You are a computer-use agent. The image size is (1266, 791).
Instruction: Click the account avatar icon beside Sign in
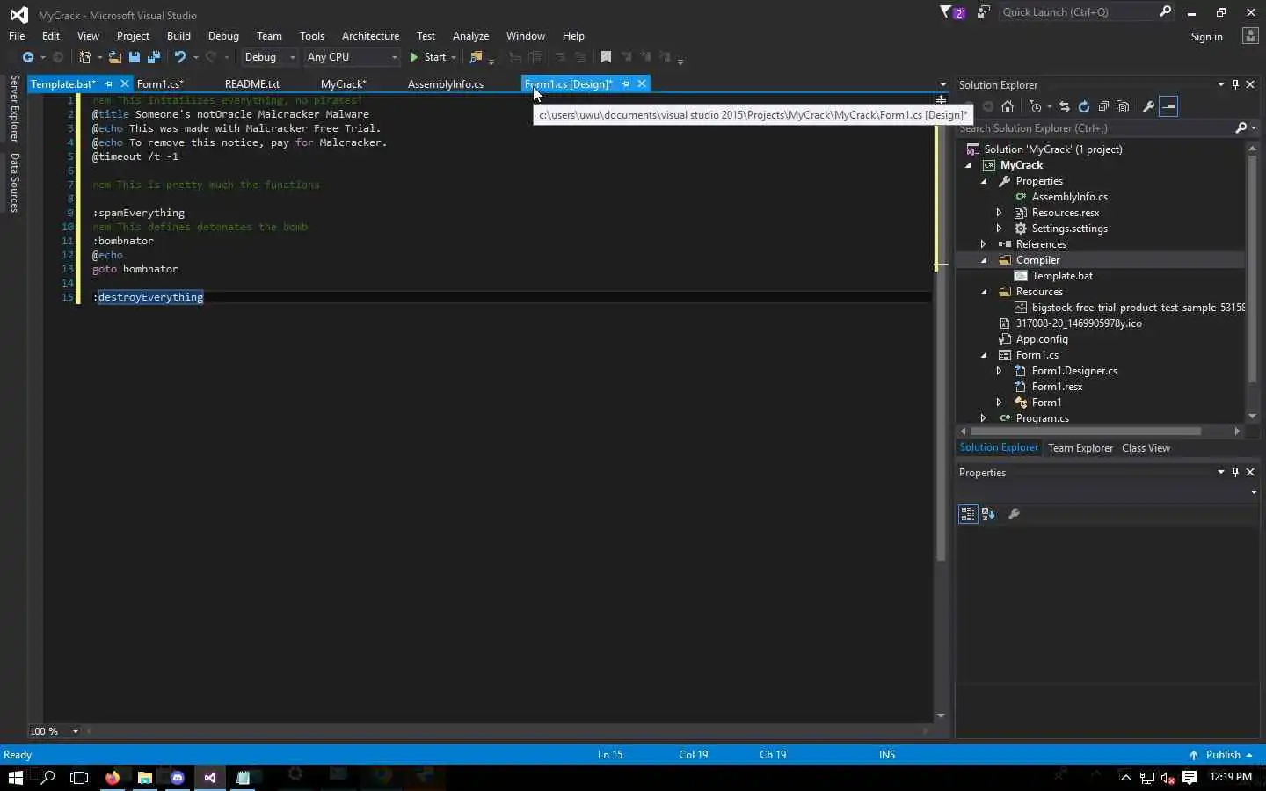point(1250,36)
